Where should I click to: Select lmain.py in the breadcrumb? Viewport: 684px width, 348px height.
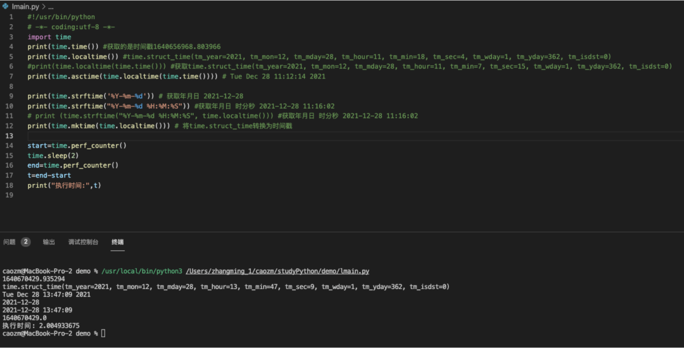[25, 6]
